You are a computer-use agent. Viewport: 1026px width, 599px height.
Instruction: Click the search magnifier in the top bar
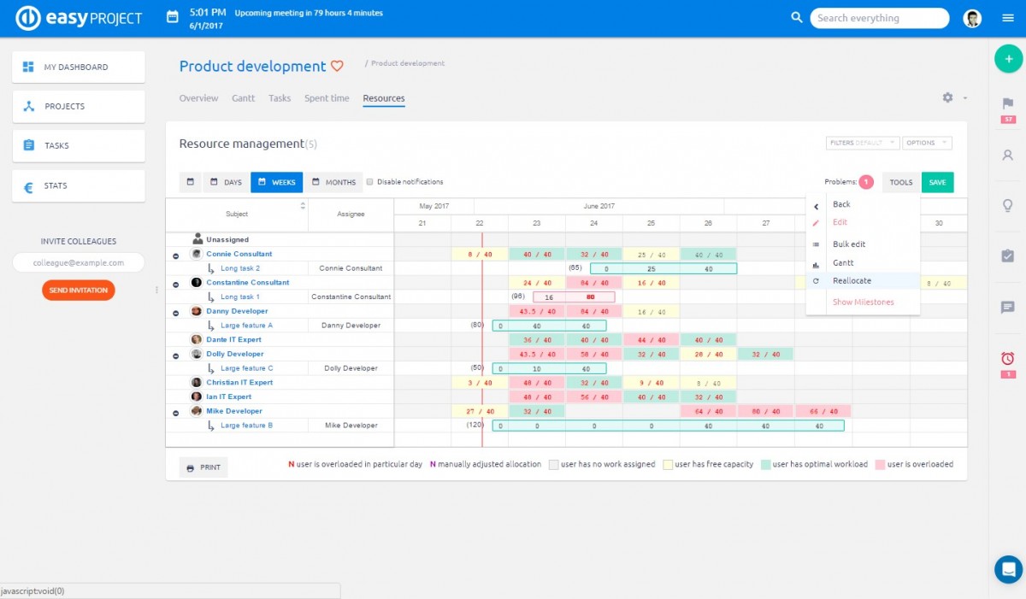796,17
